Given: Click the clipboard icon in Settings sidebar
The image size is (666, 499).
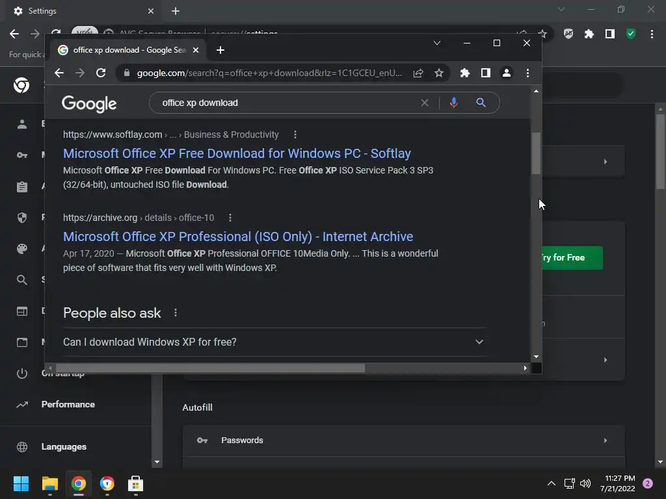Looking at the screenshot, I should [x=22, y=186].
